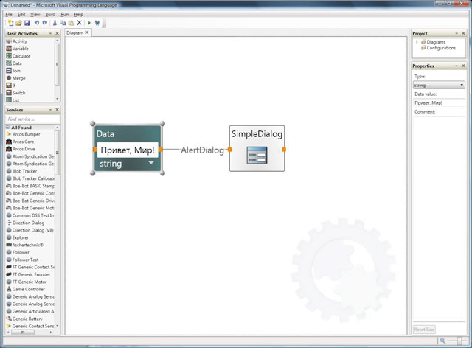Click the Cut scissors icon
The height and width of the screenshot is (348, 472).
[55, 24]
